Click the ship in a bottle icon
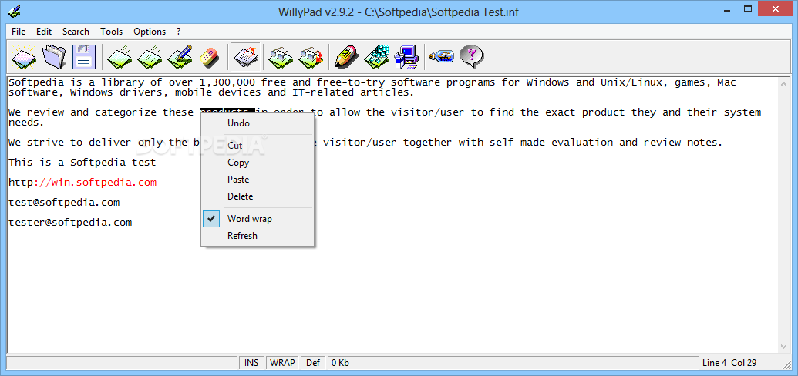Image resolution: width=798 pixels, height=376 pixels. (442, 56)
